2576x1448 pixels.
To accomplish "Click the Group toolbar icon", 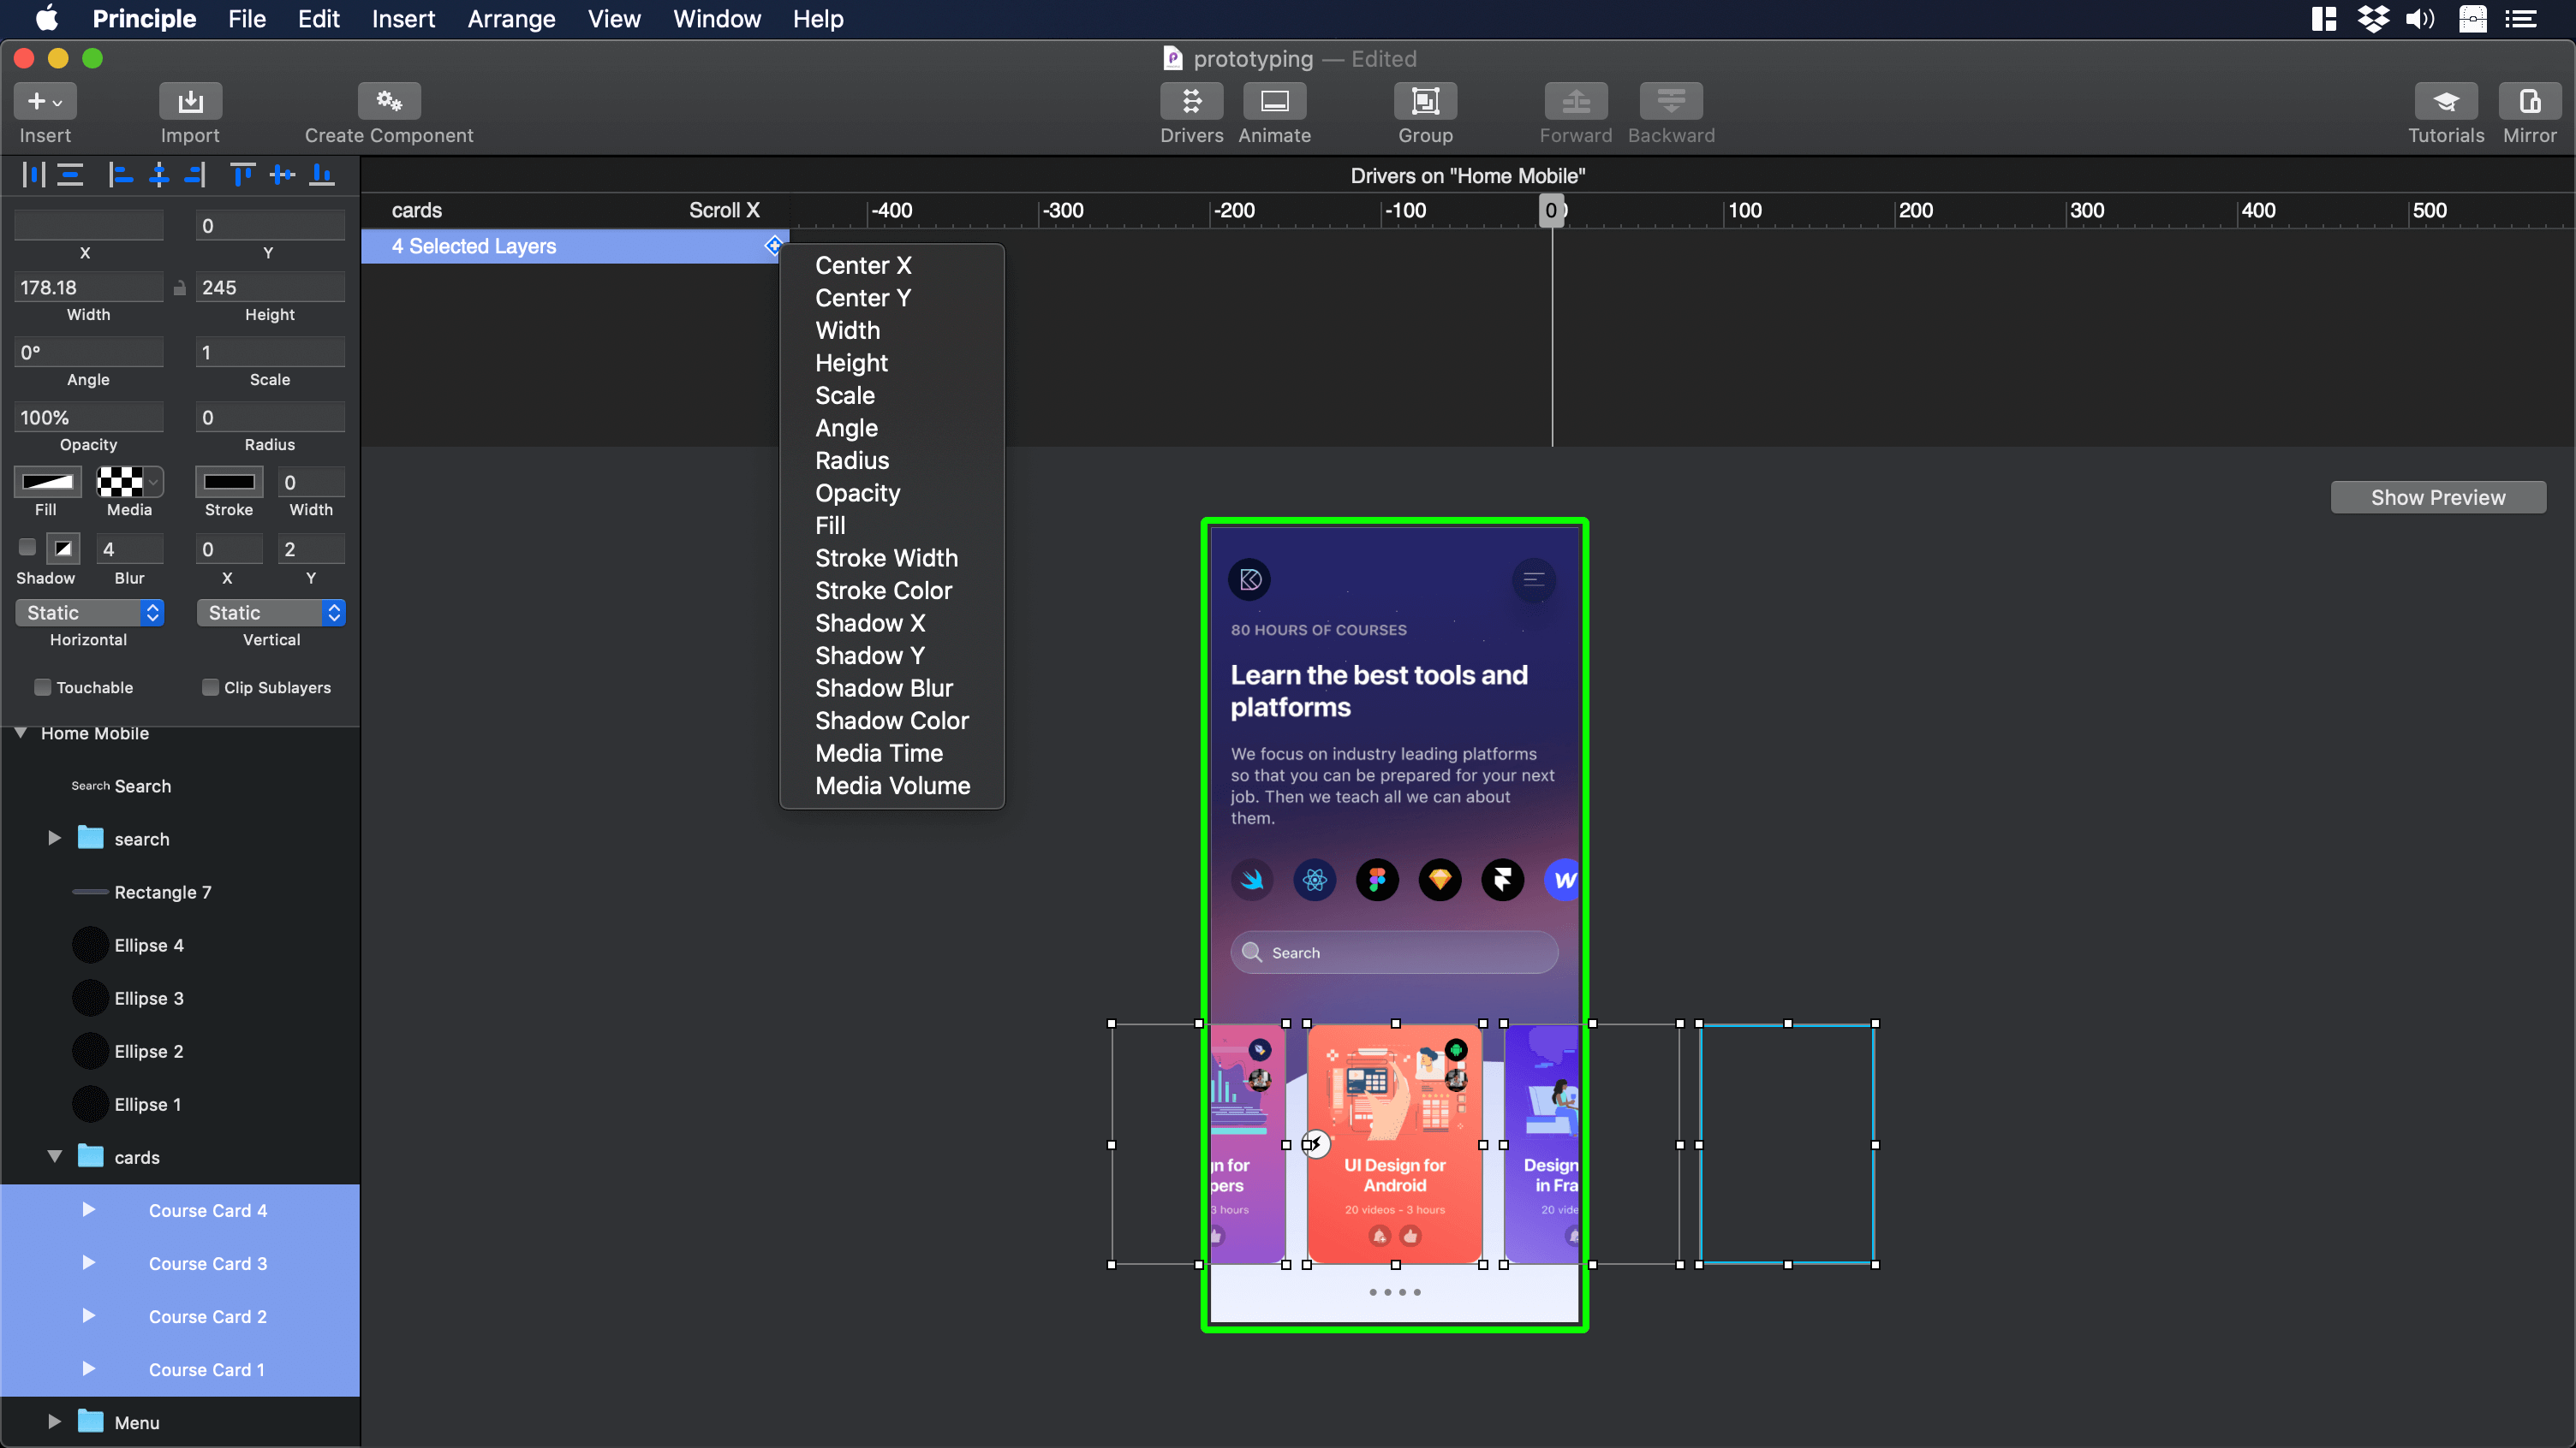I will point(1425,101).
